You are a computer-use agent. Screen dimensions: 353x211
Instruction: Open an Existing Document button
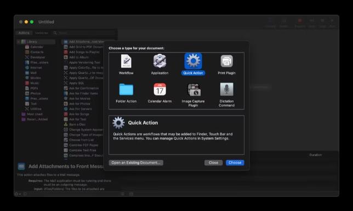136,163
